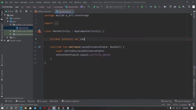Click Attach Debugger to Android Process icon

[155, 7]
